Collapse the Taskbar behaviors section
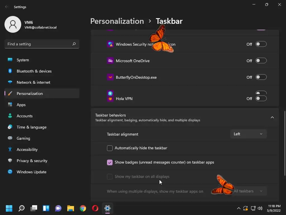The height and width of the screenshot is (215, 286). pyautogui.click(x=272, y=118)
